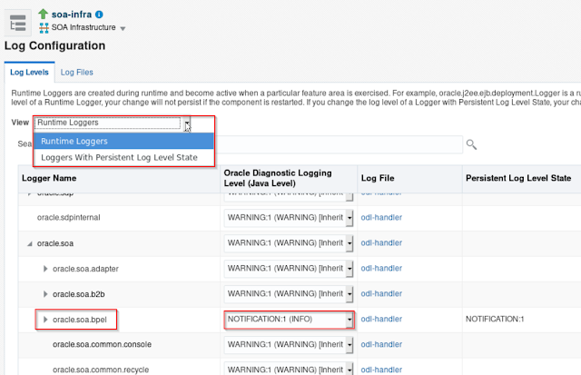This screenshot has height=375, width=581.
Task: Expand the oracle.soa.b2b node
Action: (x=45, y=294)
